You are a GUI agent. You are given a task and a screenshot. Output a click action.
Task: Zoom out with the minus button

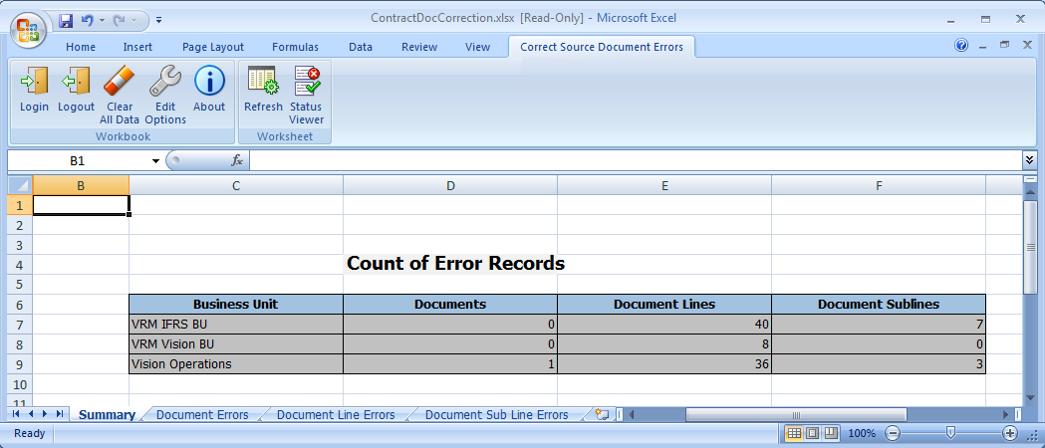[x=893, y=433]
